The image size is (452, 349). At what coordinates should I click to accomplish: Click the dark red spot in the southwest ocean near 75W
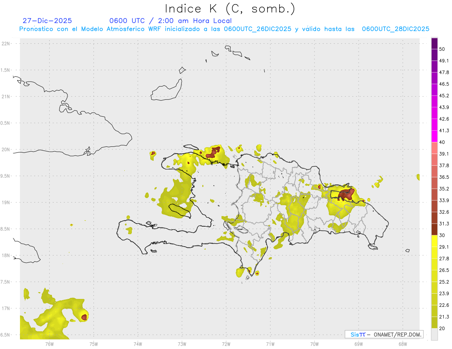tap(84, 317)
